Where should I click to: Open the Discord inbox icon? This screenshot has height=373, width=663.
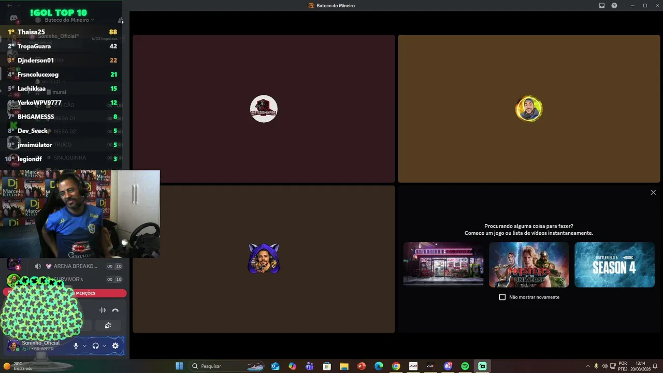pos(602,6)
